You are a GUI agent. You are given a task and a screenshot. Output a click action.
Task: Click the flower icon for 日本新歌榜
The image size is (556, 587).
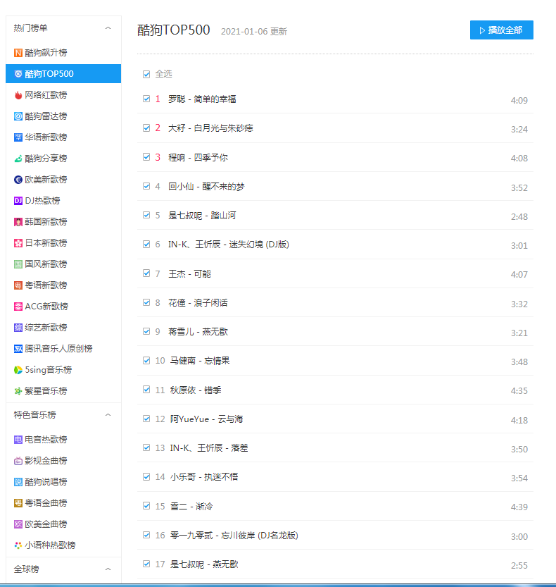(18, 243)
